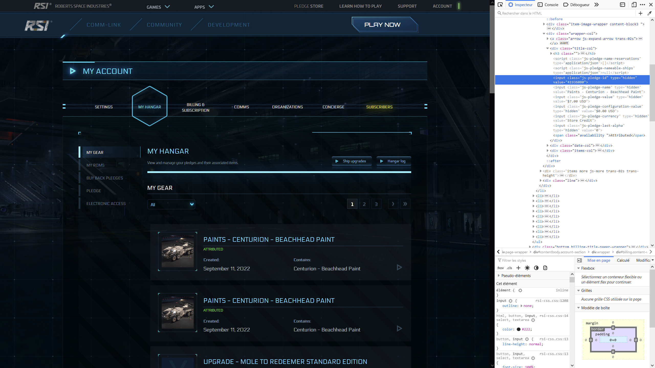Click the #222 color swatch in rules
This screenshot has height=368, width=655.
point(519,329)
